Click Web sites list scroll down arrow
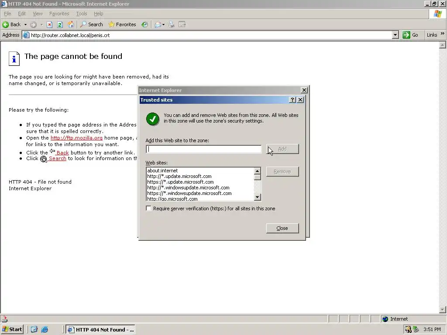This screenshot has height=335, width=447. coord(258,197)
